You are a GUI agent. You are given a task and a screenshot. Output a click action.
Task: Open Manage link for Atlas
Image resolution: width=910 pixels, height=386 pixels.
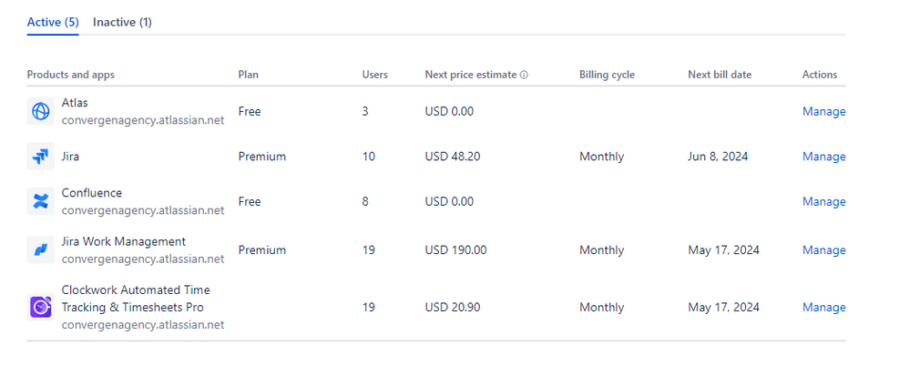tap(823, 112)
